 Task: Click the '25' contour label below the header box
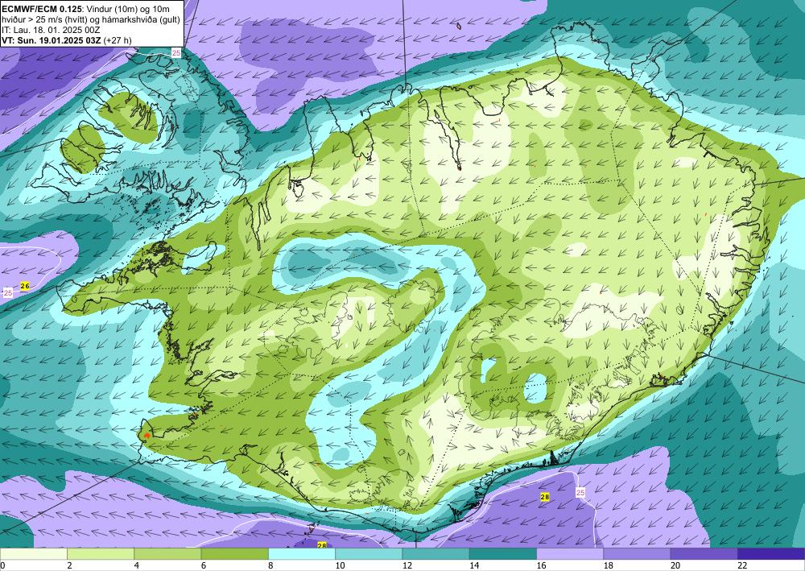click(x=176, y=53)
